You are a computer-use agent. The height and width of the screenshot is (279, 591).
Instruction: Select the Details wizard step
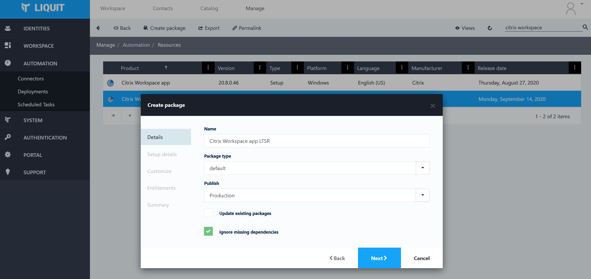166,137
